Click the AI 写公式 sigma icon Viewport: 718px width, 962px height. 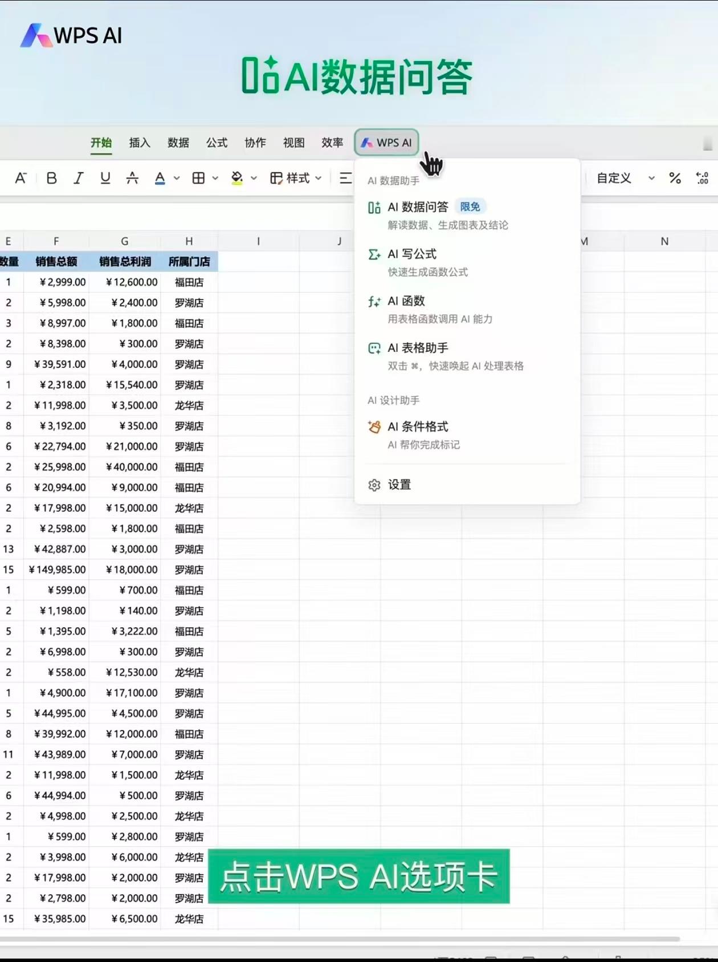click(x=374, y=254)
